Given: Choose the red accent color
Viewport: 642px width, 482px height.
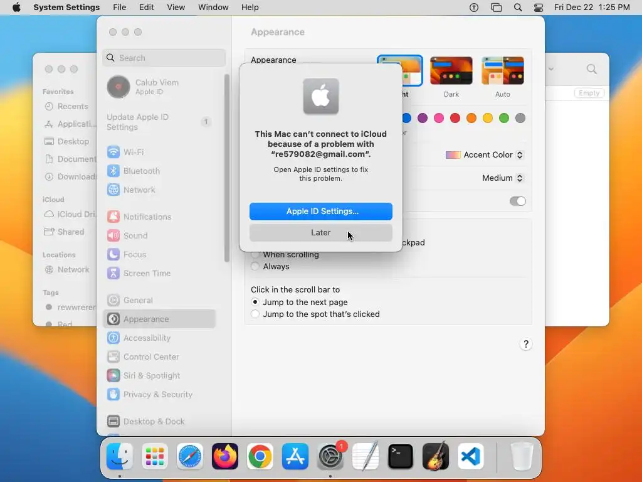Looking at the screenshot, I should click(455, 118).
